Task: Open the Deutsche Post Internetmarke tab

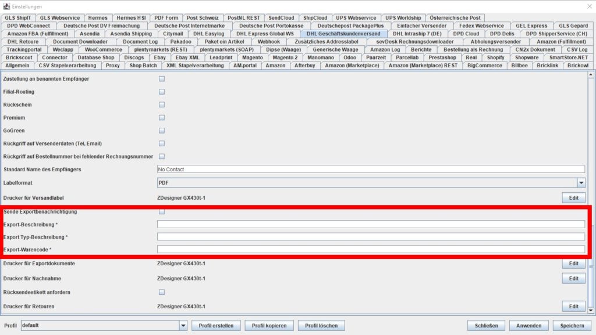Action: [189, 26]
